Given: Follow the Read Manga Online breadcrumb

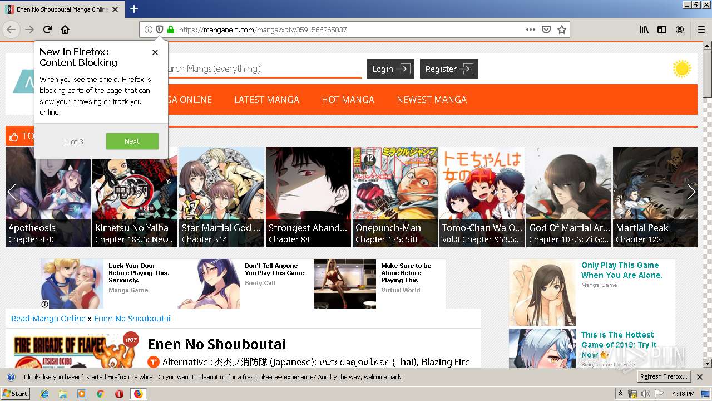Looking at the screenshot, I should click(48, 319).
